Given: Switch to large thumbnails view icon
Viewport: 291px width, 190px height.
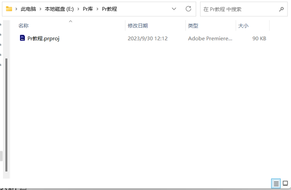Looking at the screenshot, I should [x=285, y=184].
